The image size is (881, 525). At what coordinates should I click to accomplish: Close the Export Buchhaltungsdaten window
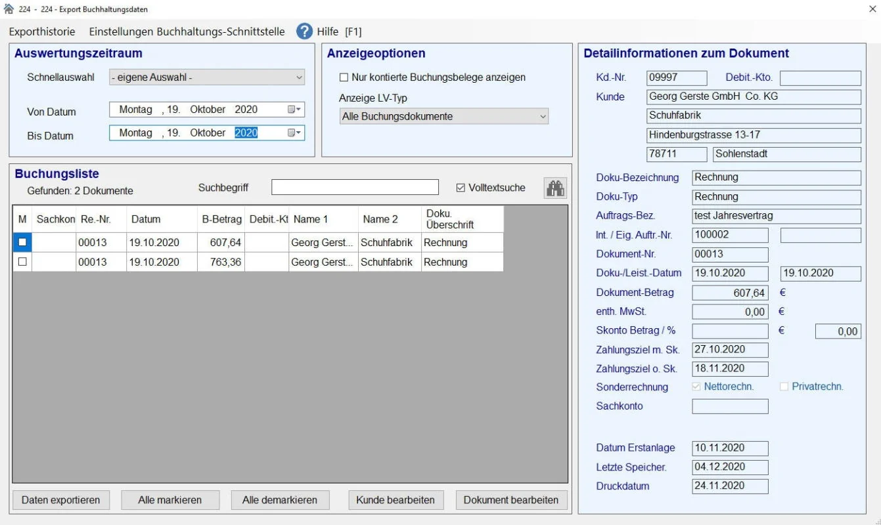(871, 9)
